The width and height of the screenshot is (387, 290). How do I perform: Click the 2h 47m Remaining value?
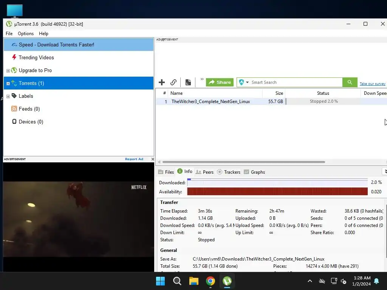coord(277,211)
